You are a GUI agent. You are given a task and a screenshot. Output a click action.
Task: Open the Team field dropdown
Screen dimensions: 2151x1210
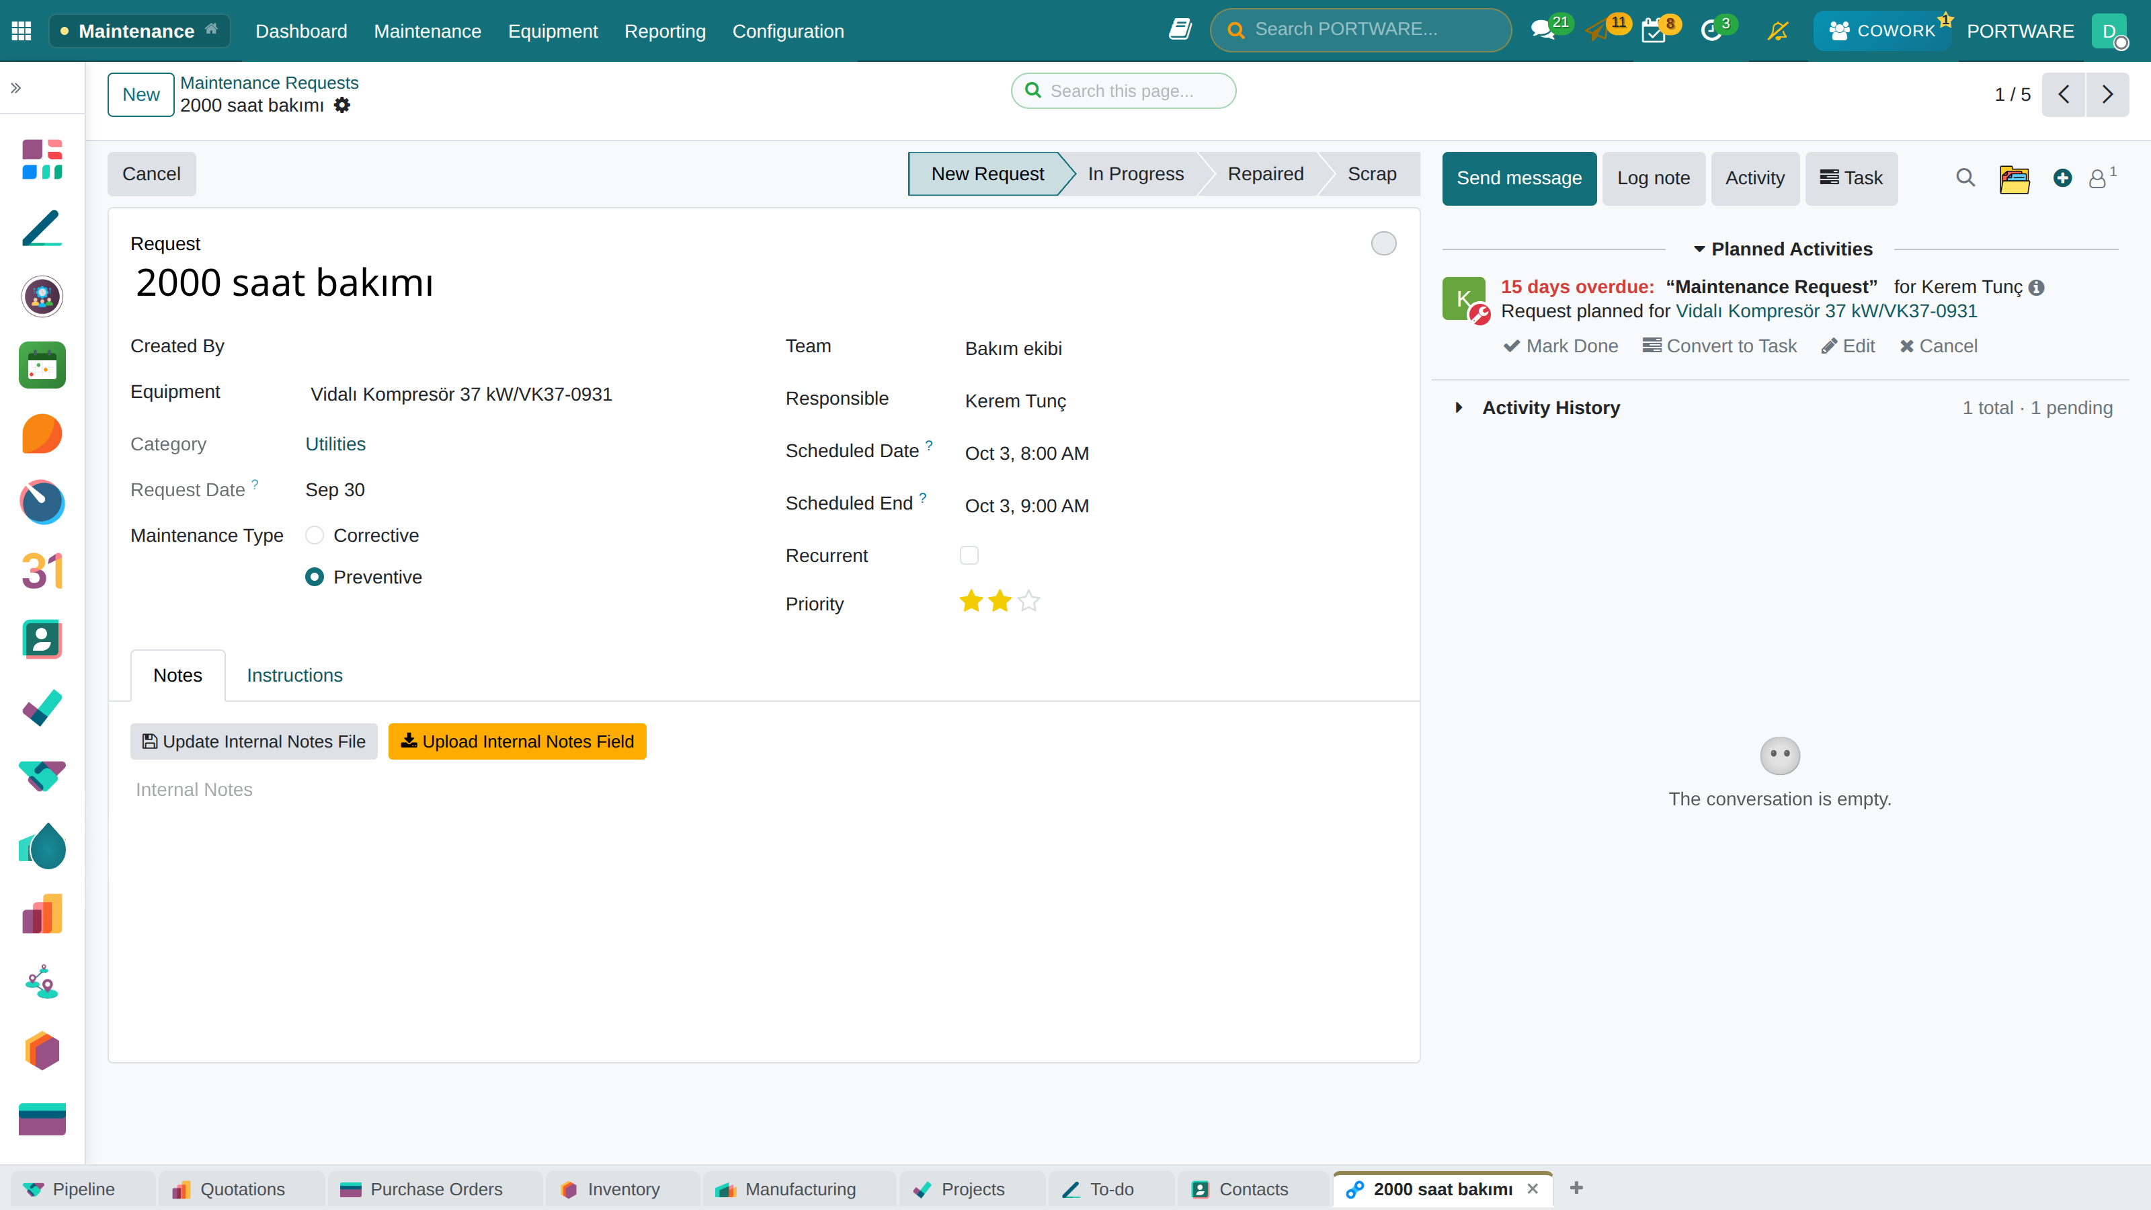coord(1178,348)
